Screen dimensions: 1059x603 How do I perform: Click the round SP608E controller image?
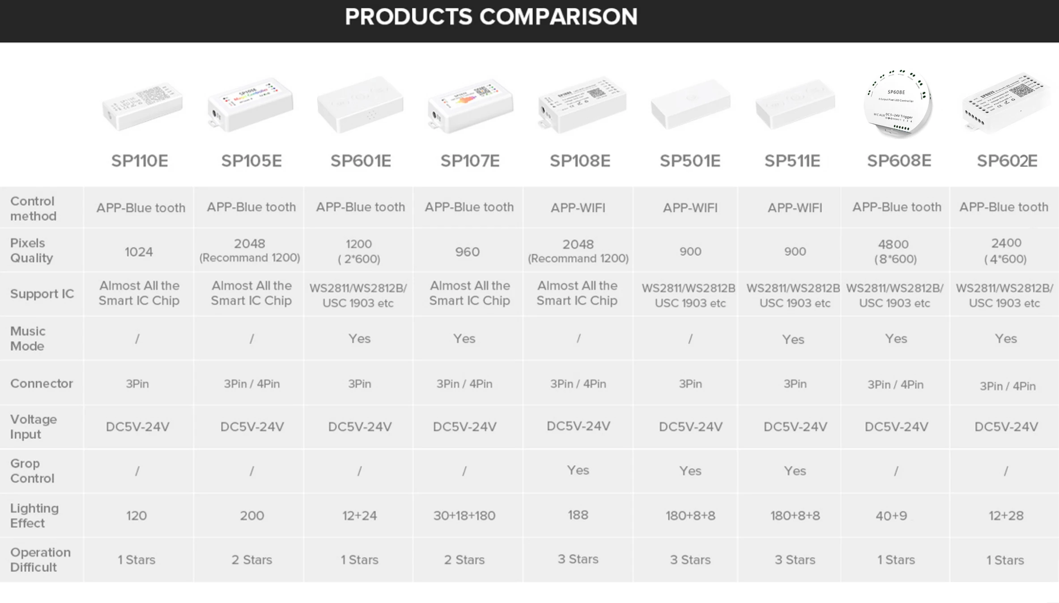[897, 103]
